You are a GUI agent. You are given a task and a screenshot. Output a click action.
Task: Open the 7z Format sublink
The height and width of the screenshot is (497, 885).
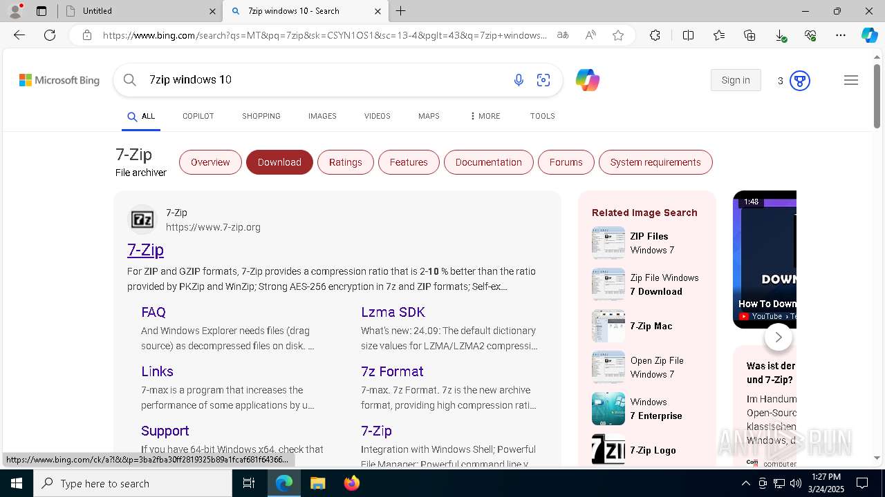point(392,371)
